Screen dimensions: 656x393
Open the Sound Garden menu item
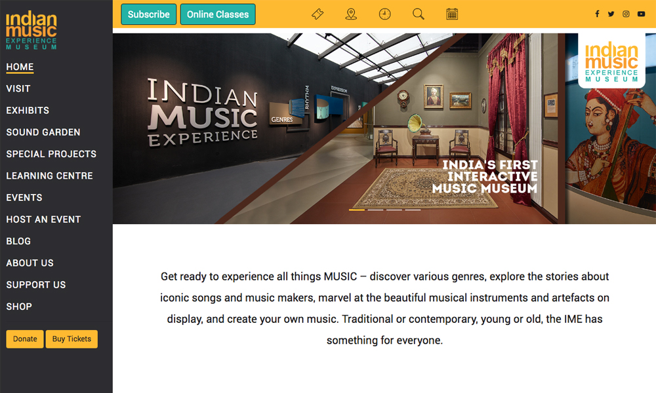pyautogui.click(x=43, y=132)
